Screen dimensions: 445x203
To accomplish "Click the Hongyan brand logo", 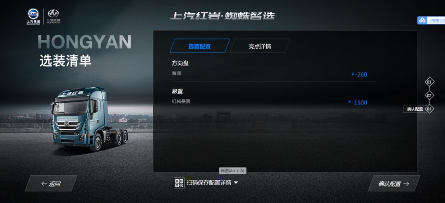I will tap(53, 16).
